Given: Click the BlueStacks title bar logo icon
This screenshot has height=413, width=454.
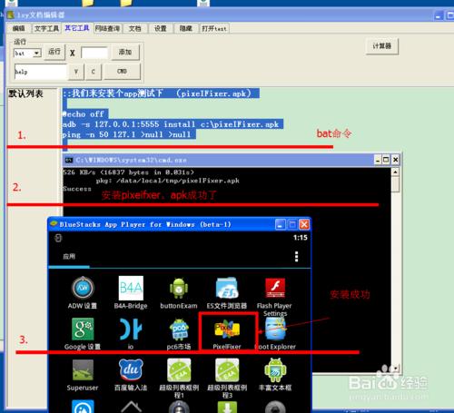Looking at the screenshot, I should (54, 224).
